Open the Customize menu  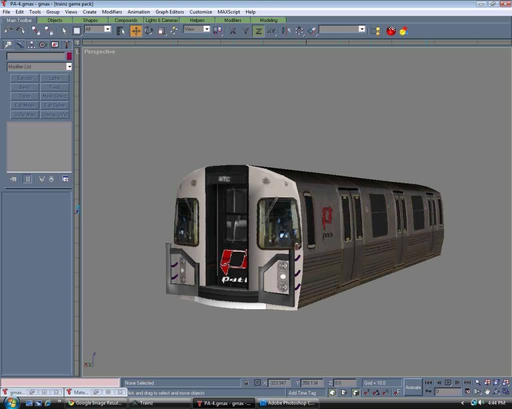(200, 12)
